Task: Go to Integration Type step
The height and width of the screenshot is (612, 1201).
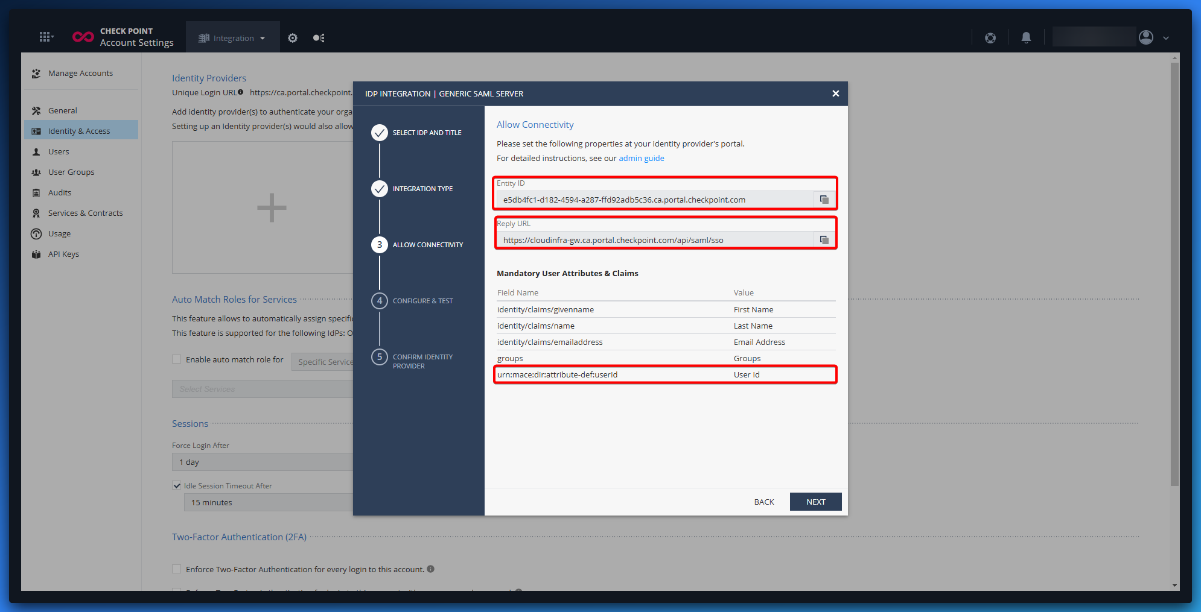Action: (x=412, y=189)
